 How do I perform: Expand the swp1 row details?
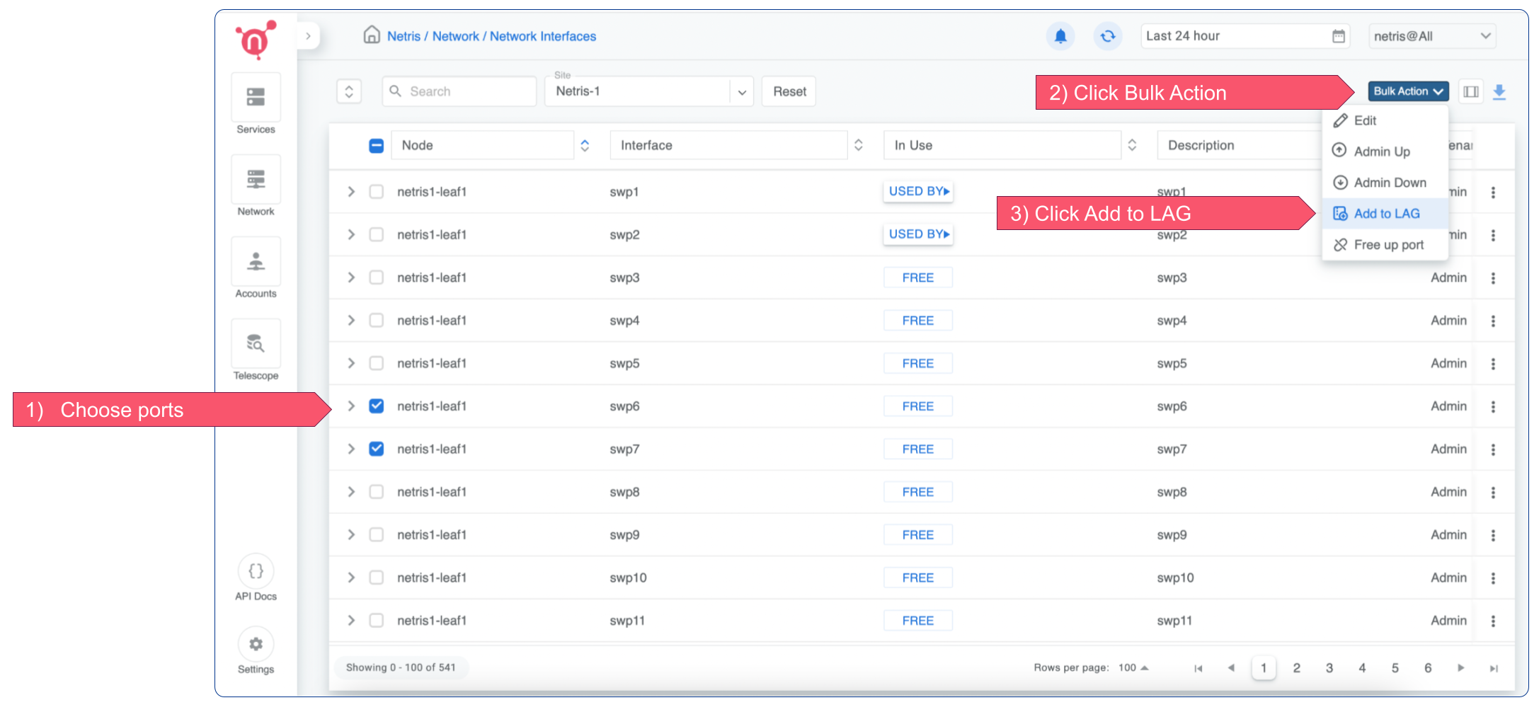351,192
